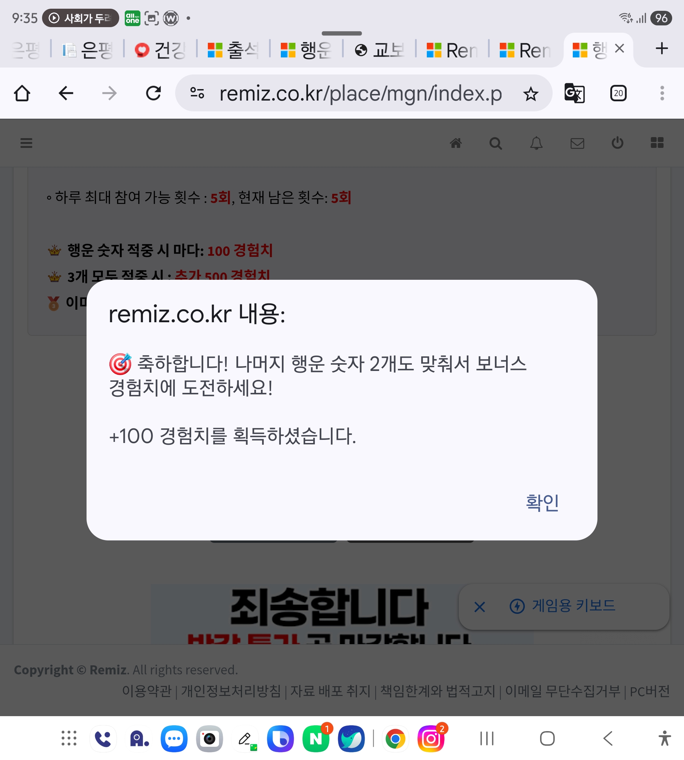The image size is (684, 760).
Task: Bookmark page with star icon
Action: click(530, 94)
